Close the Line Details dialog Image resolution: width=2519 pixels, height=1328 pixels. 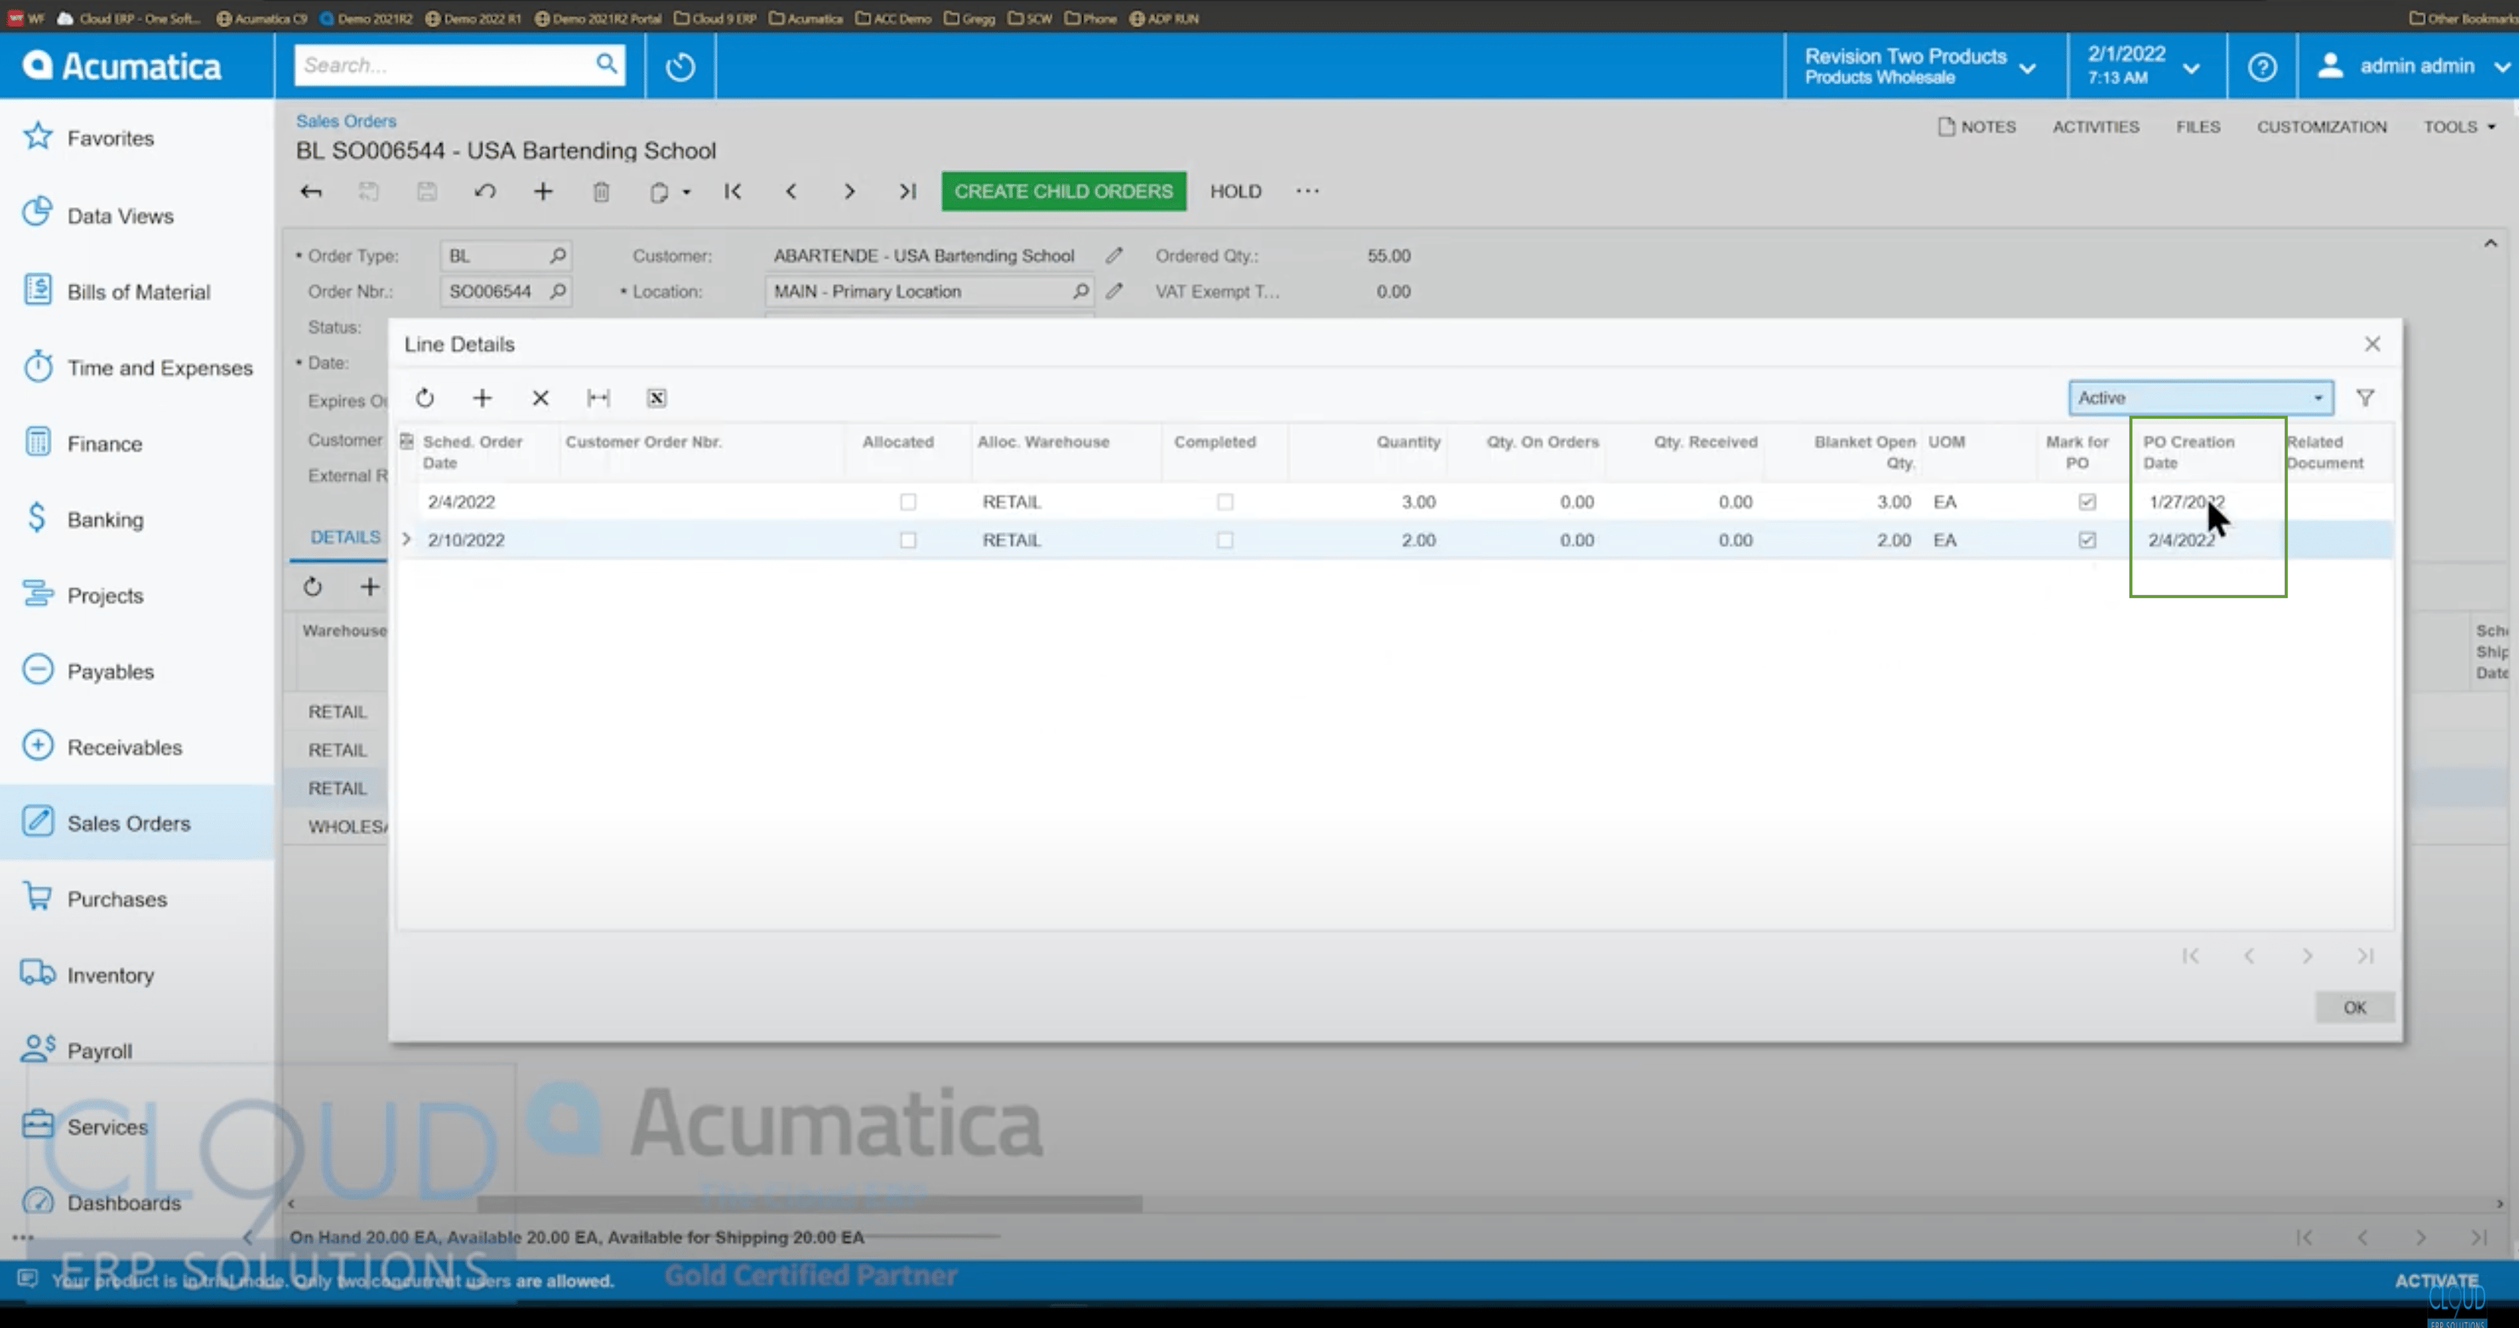coord(2373,344)
